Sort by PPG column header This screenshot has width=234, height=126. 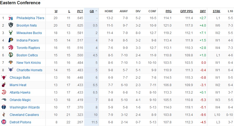(x=169, y=11)
